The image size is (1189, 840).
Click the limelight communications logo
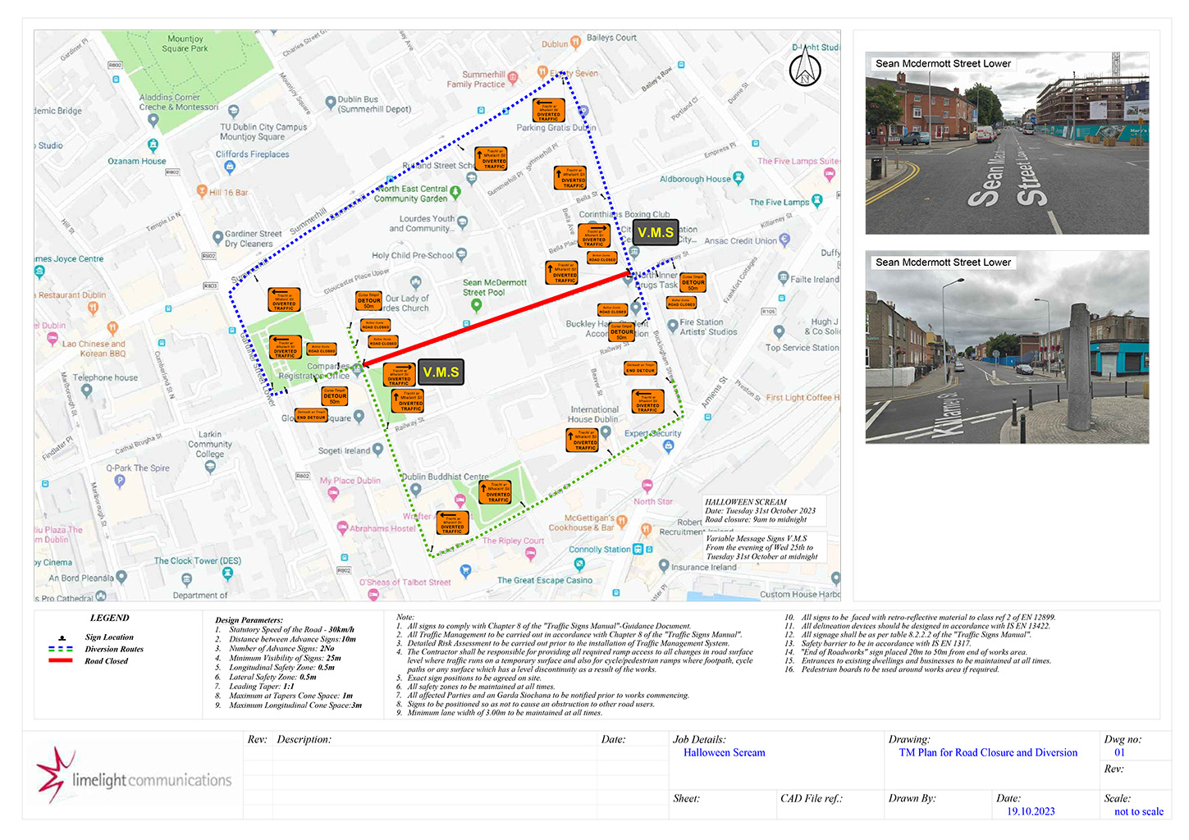pyautogui.click(x=133, y=774)
